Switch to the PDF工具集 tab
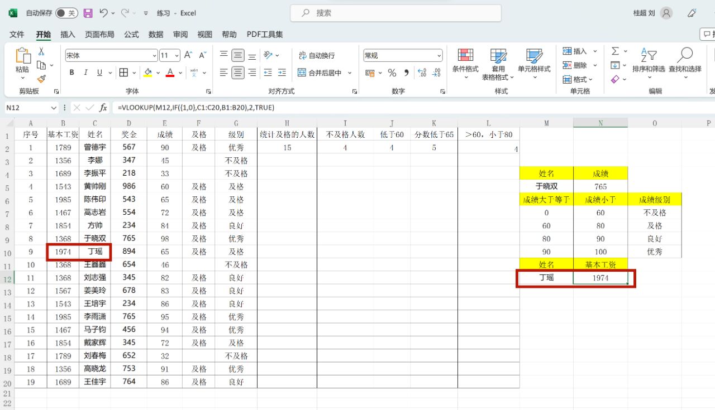Screen dimensions: 715x410 [x=265, y=35]
